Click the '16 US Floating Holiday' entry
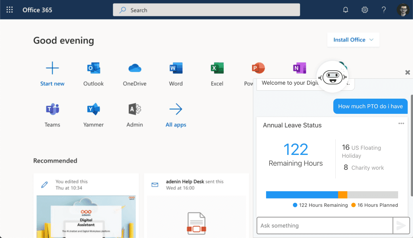Viewport: 413px width, 238px height. (x=361, y=151)
